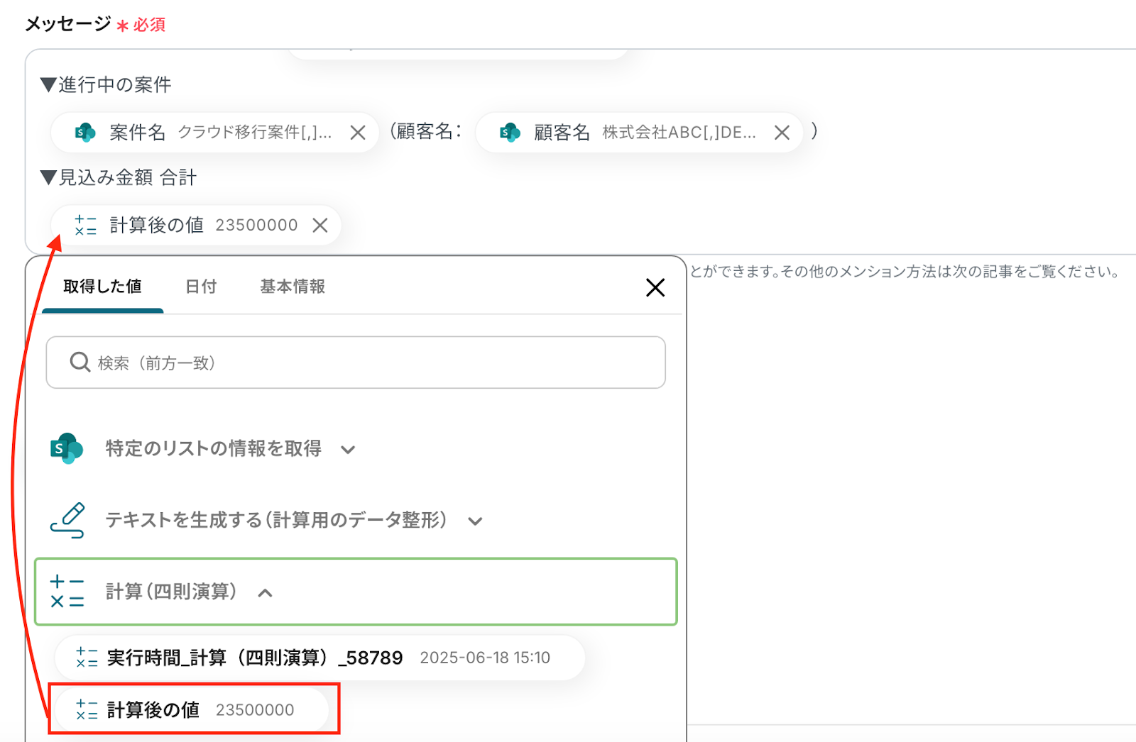Click the SharePoint icon in 案件名 chip
The height and width of the screenshot is (742, 1136).
[x=85, y=133]
